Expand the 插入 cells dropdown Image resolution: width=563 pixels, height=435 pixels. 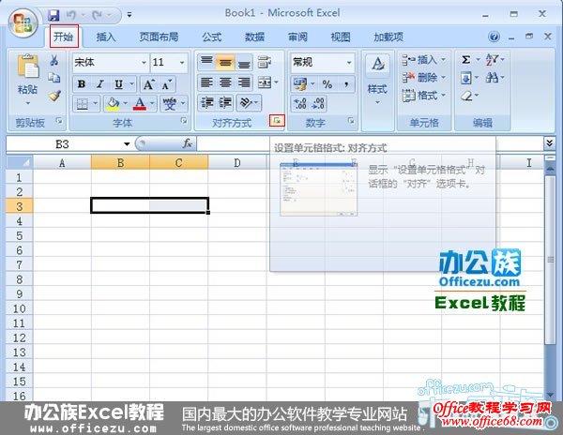[x=443, y=59]
